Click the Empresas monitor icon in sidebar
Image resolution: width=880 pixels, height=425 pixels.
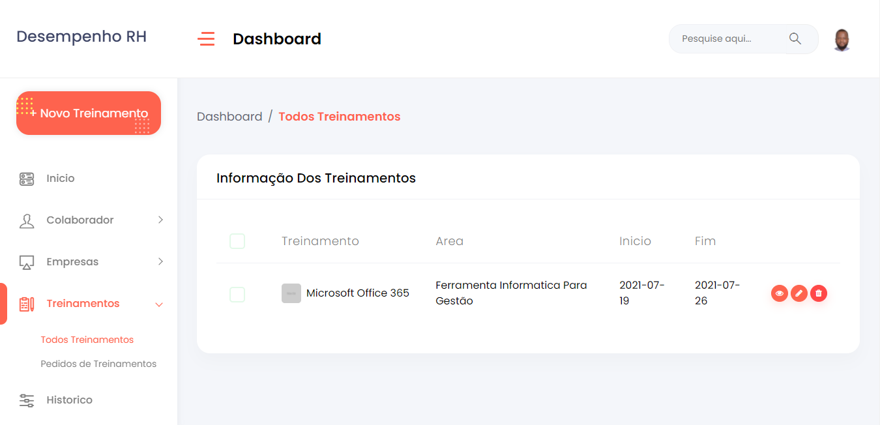click(x=27, y=262)
